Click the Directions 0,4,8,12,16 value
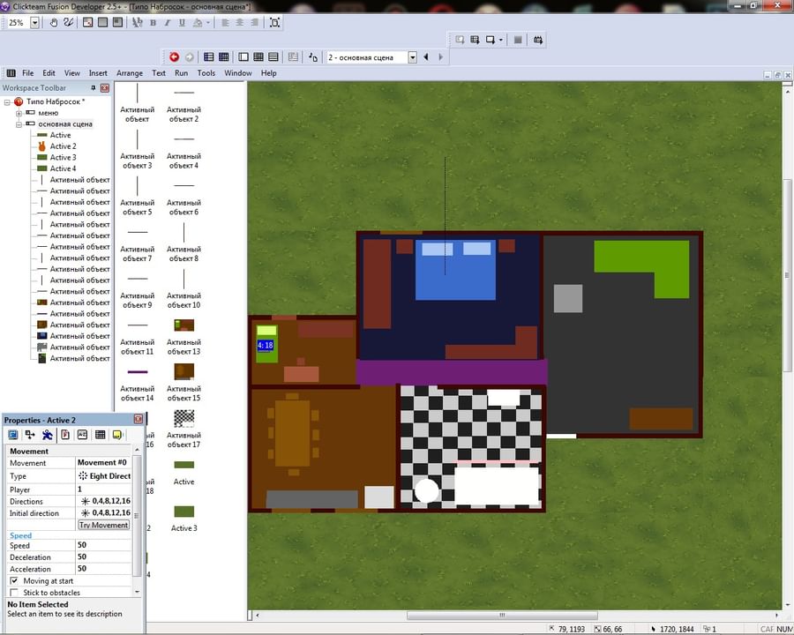Viewport: 794px width, 635px height. 104,501
